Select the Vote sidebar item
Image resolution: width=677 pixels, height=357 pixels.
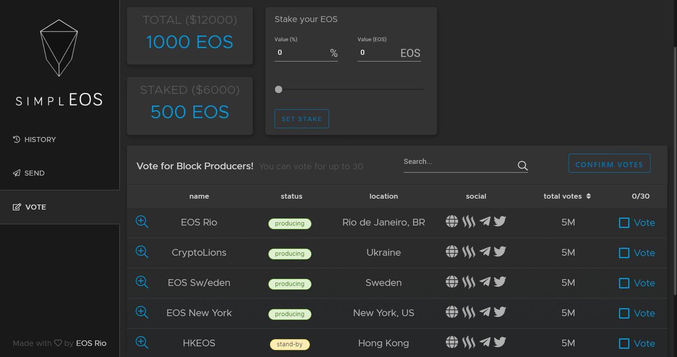[60, 207]
